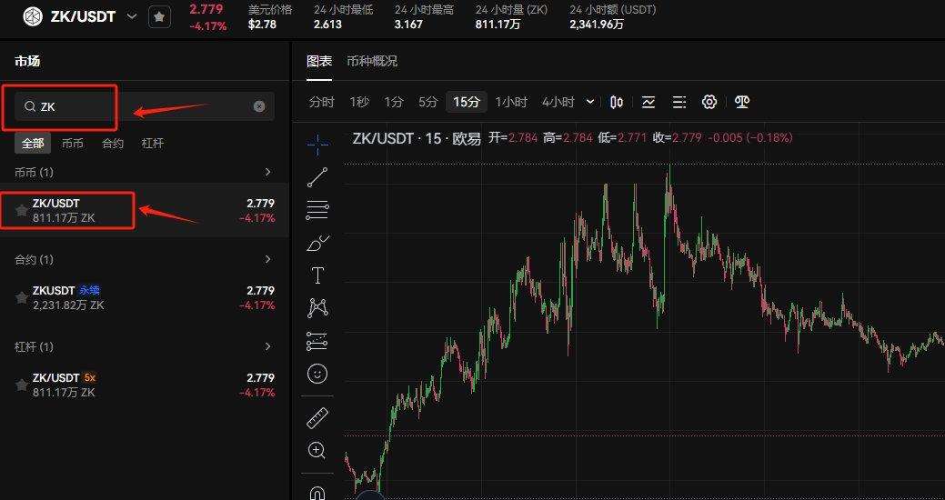Pick the ruler measure tool
This screenshot has width=945, height=500.
point(317,417)
